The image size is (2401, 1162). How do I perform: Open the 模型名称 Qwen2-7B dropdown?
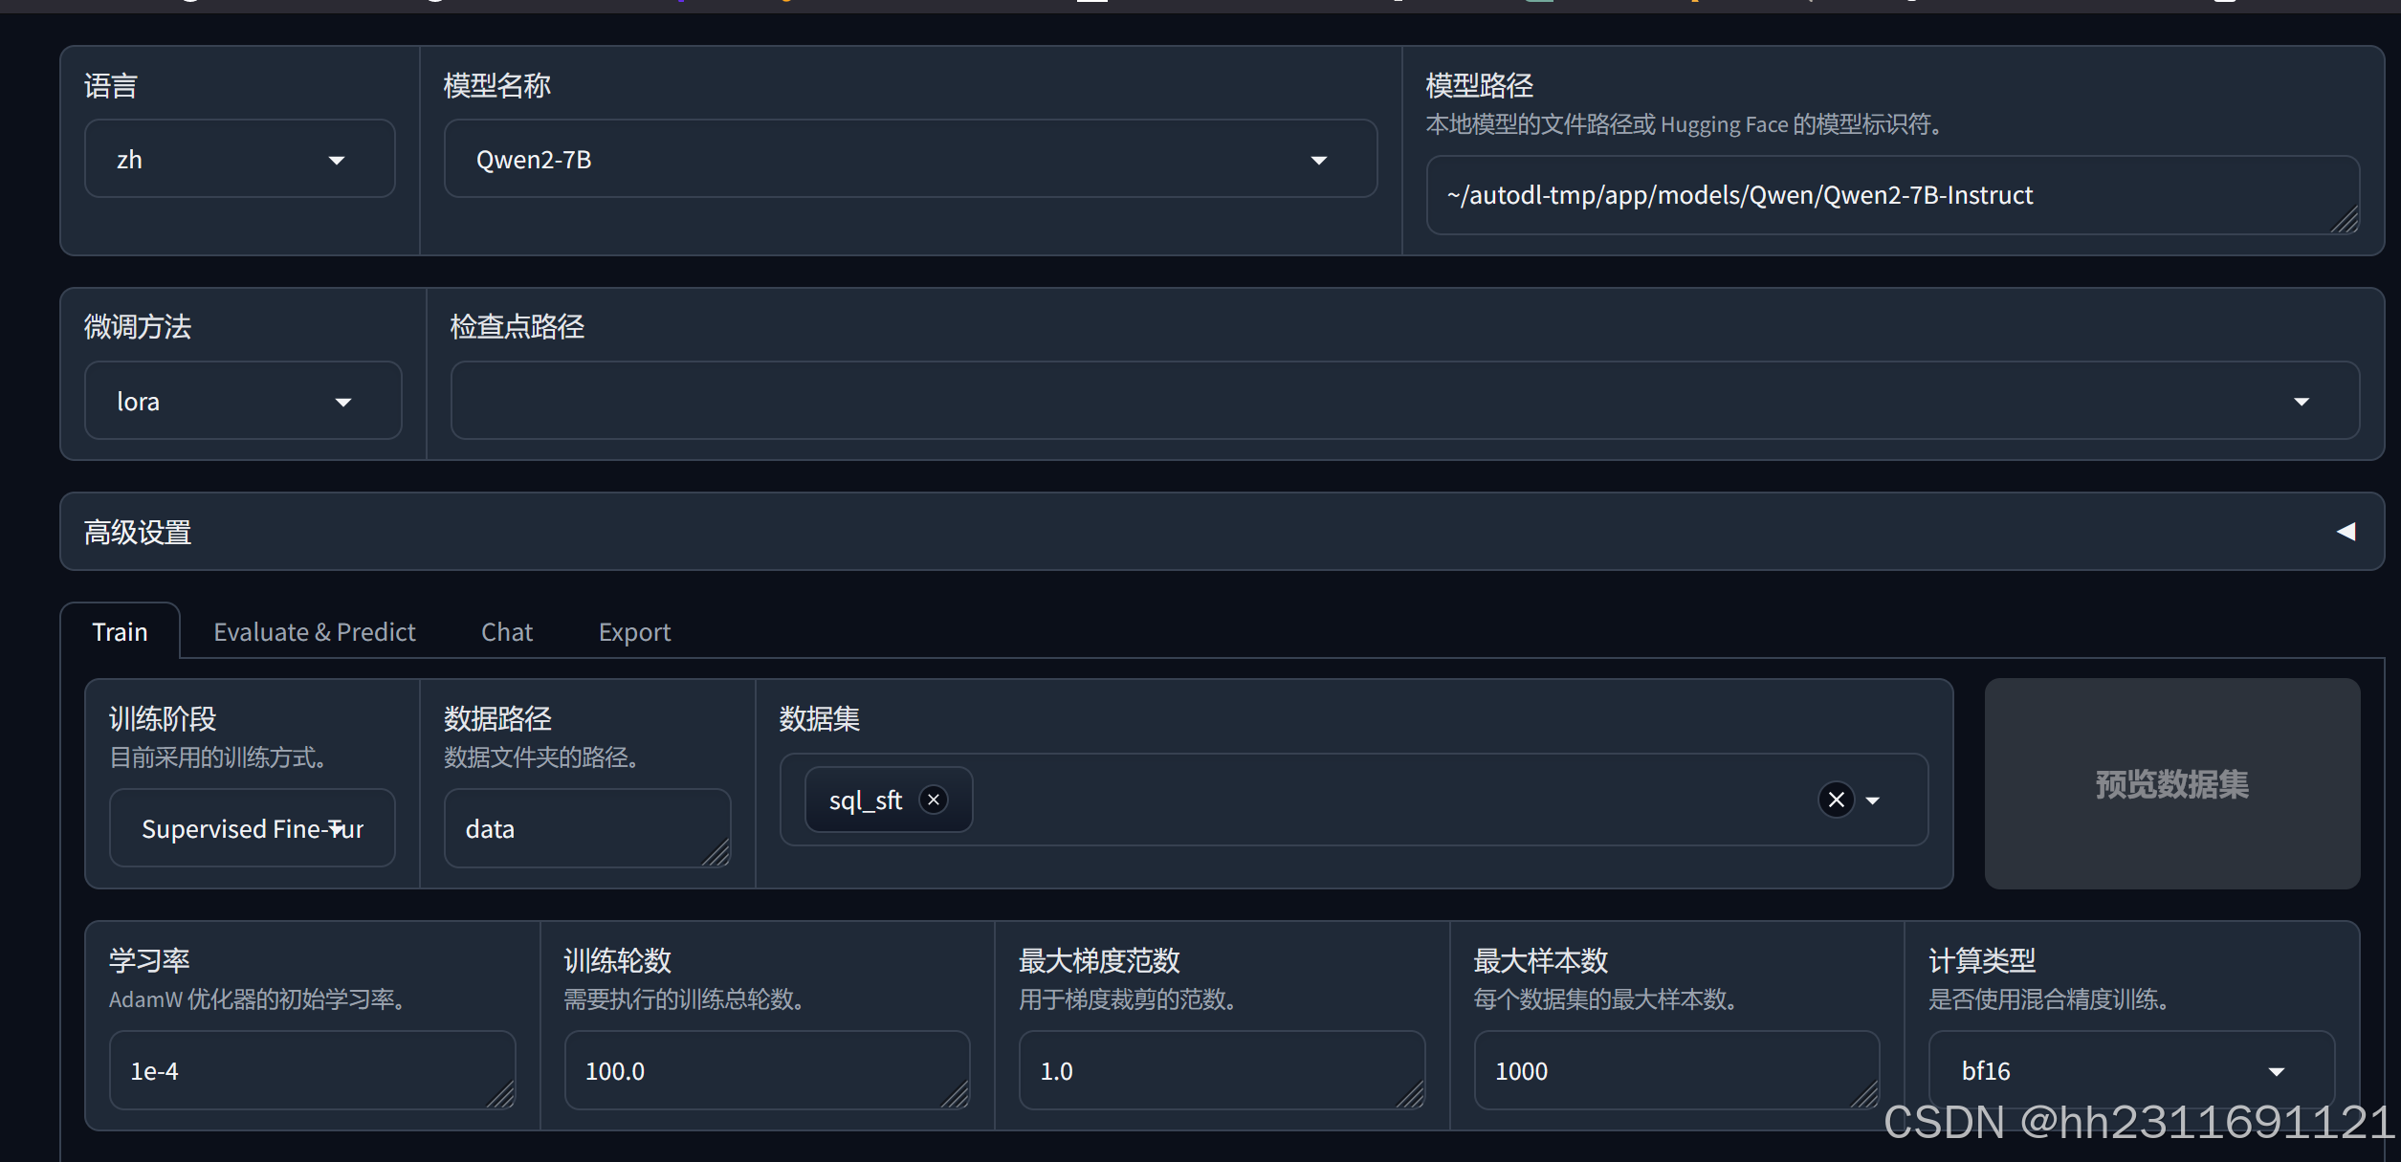click(x=910, y=159)
